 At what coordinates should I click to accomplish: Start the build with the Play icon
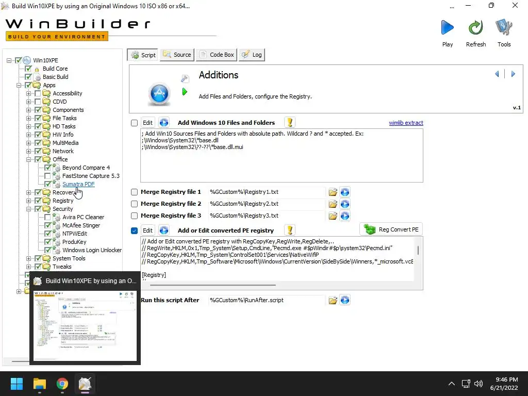click(447, 28)
